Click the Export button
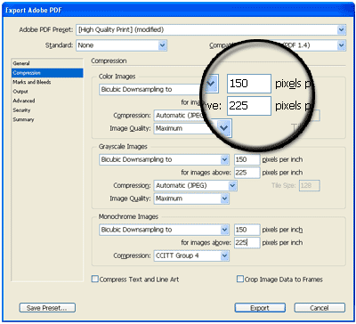The height and width of the screenshot is (324, 356). coord(260,308)
